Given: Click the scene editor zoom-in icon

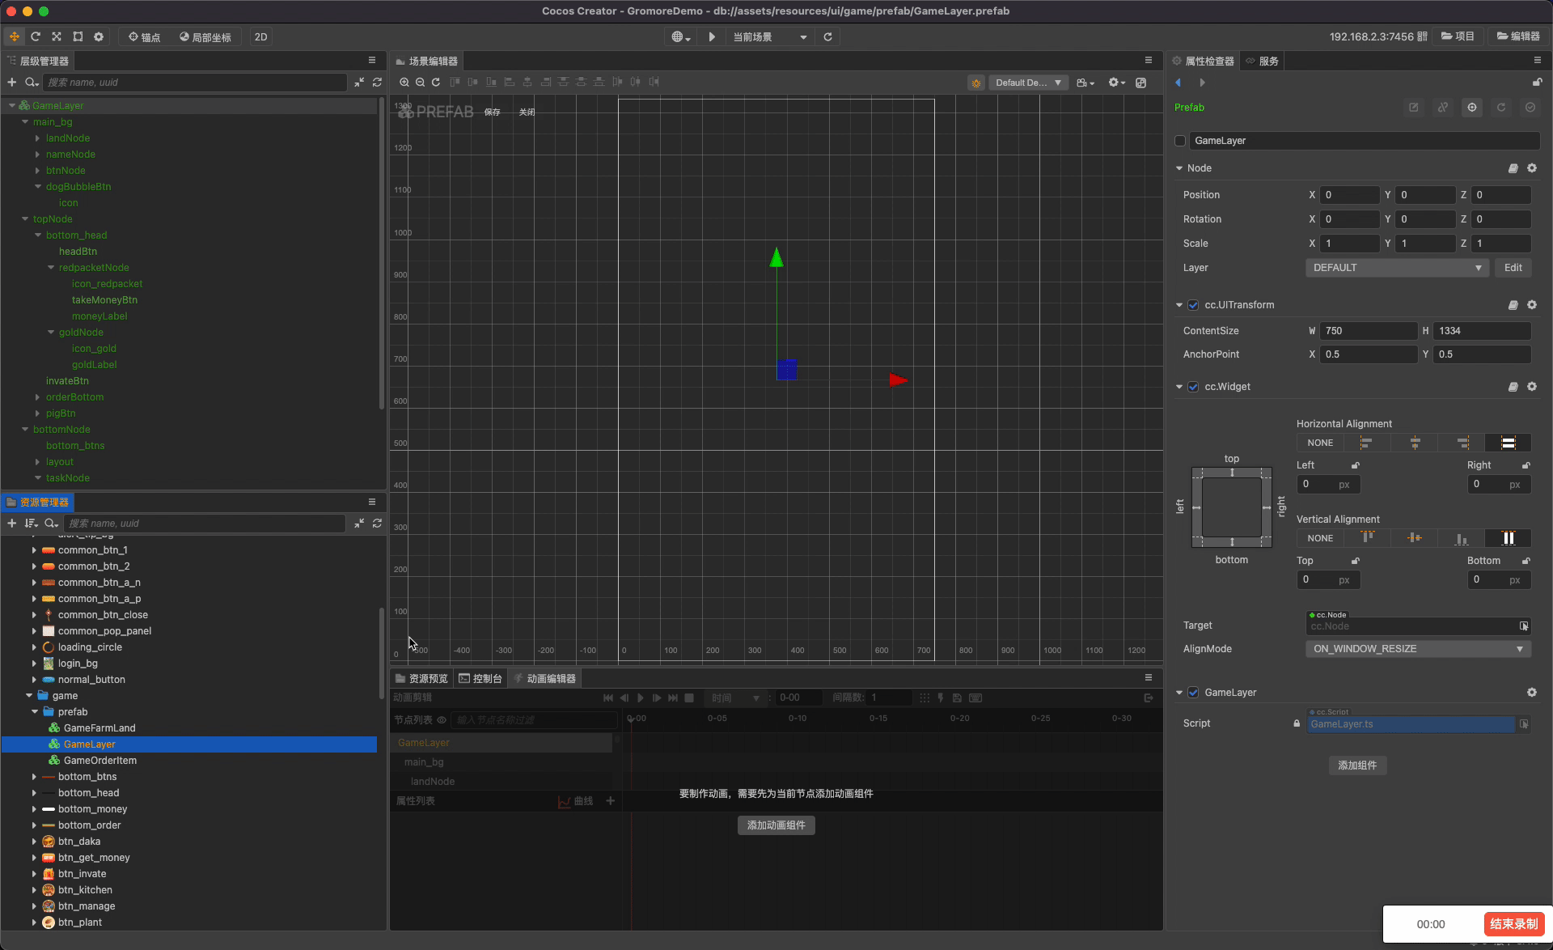Looking at the screenshot, I should click(x=404, y=83).
